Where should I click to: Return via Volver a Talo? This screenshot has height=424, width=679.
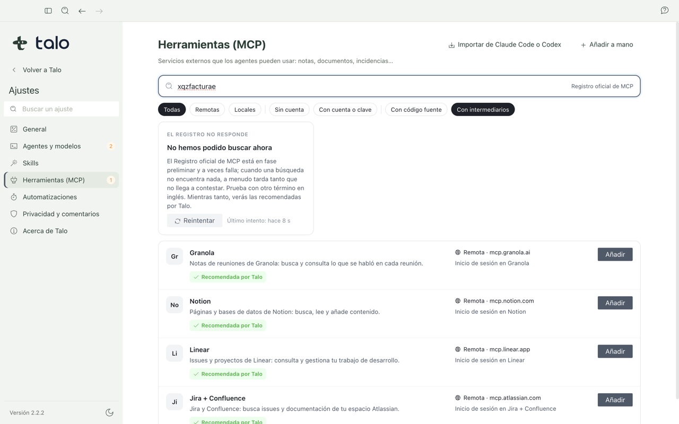point(37,70)
